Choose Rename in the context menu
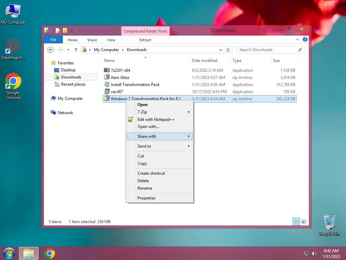Viewport: 346px width, 260px height. [159, 188]
